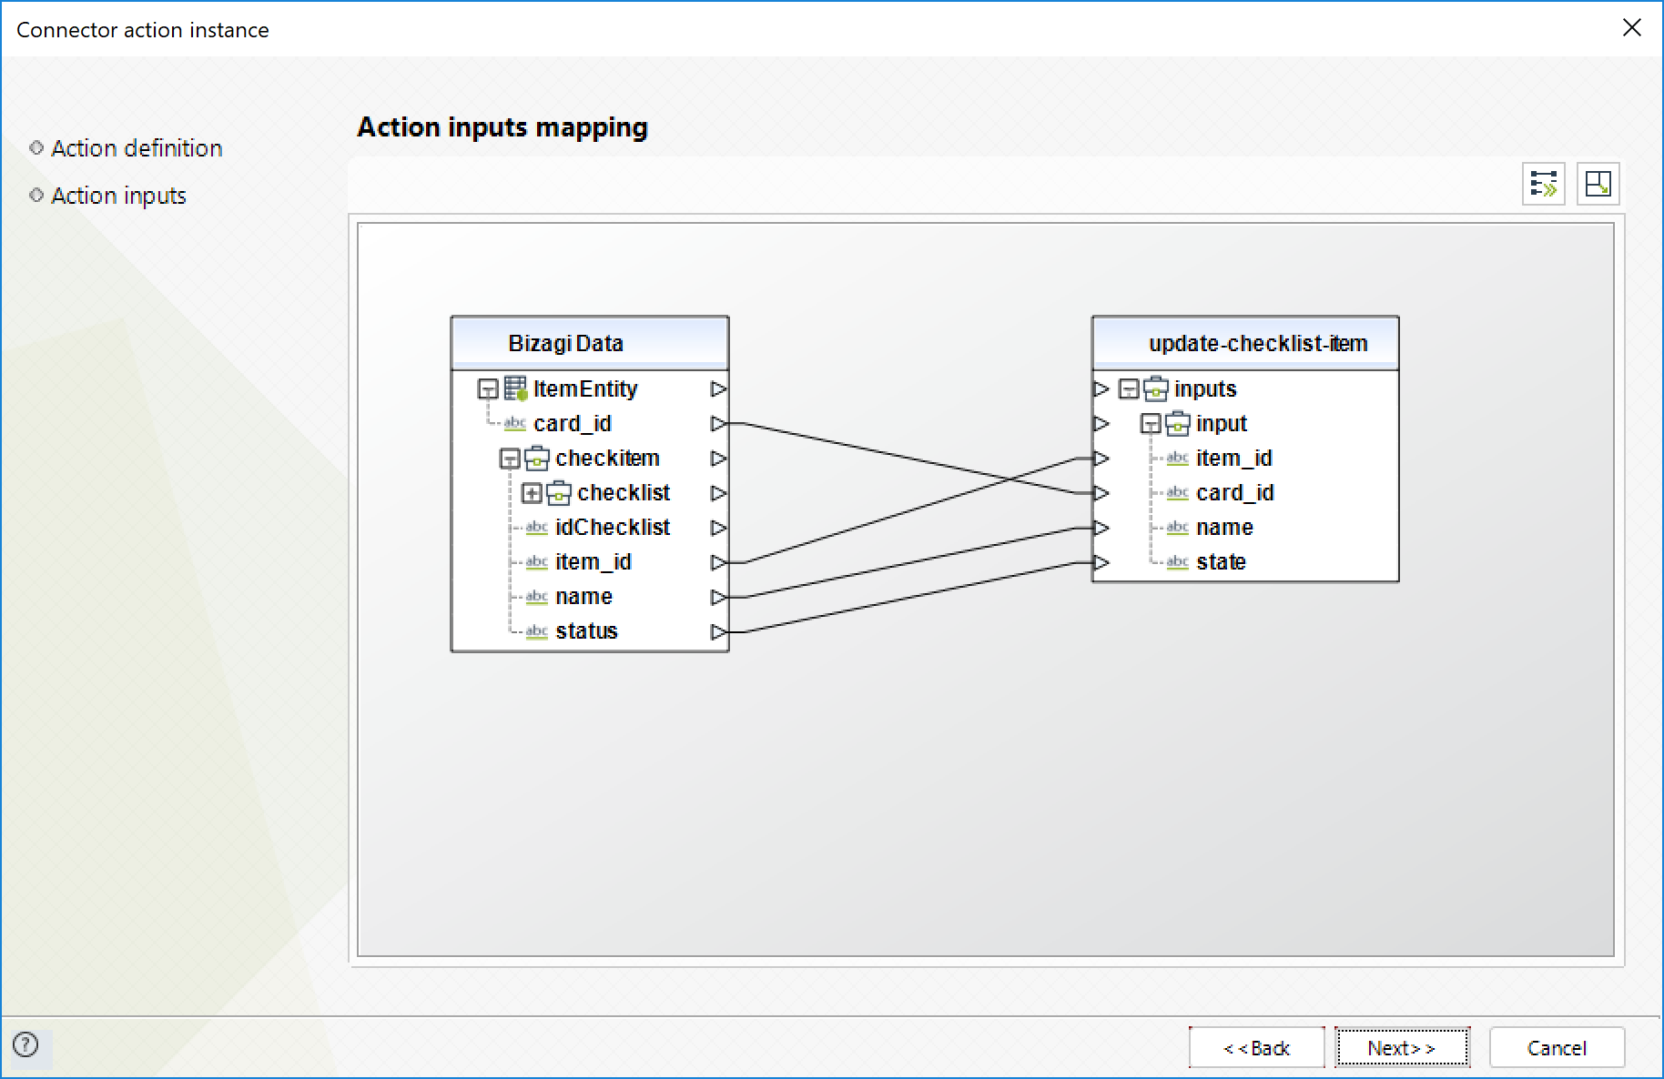Collapse the inputs node in update-checklist-item
The width and height of the screenshot is (1664, 1079).
click(1129, 389)
